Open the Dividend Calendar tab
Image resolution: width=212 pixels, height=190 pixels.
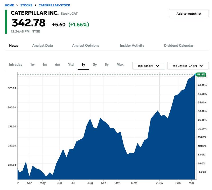179,46
